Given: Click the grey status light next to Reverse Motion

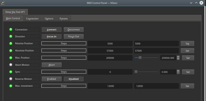Looking at the screenshot, I should coord(11,79).
